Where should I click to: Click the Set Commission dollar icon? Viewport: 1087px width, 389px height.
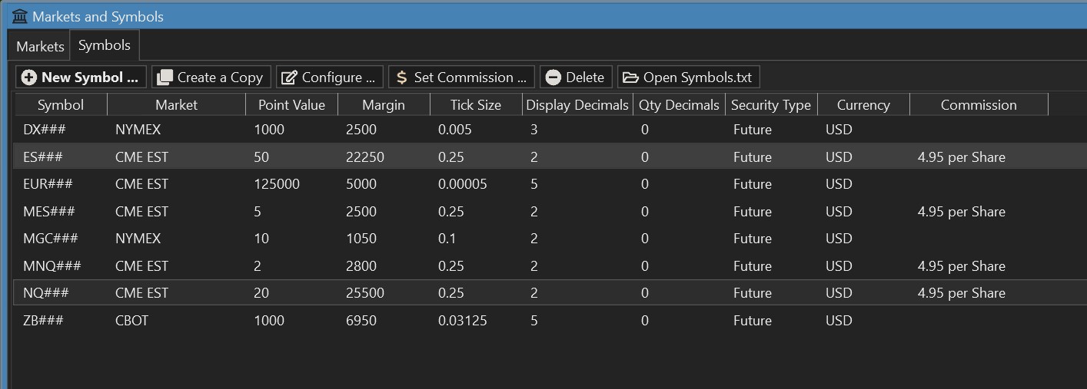401,77
